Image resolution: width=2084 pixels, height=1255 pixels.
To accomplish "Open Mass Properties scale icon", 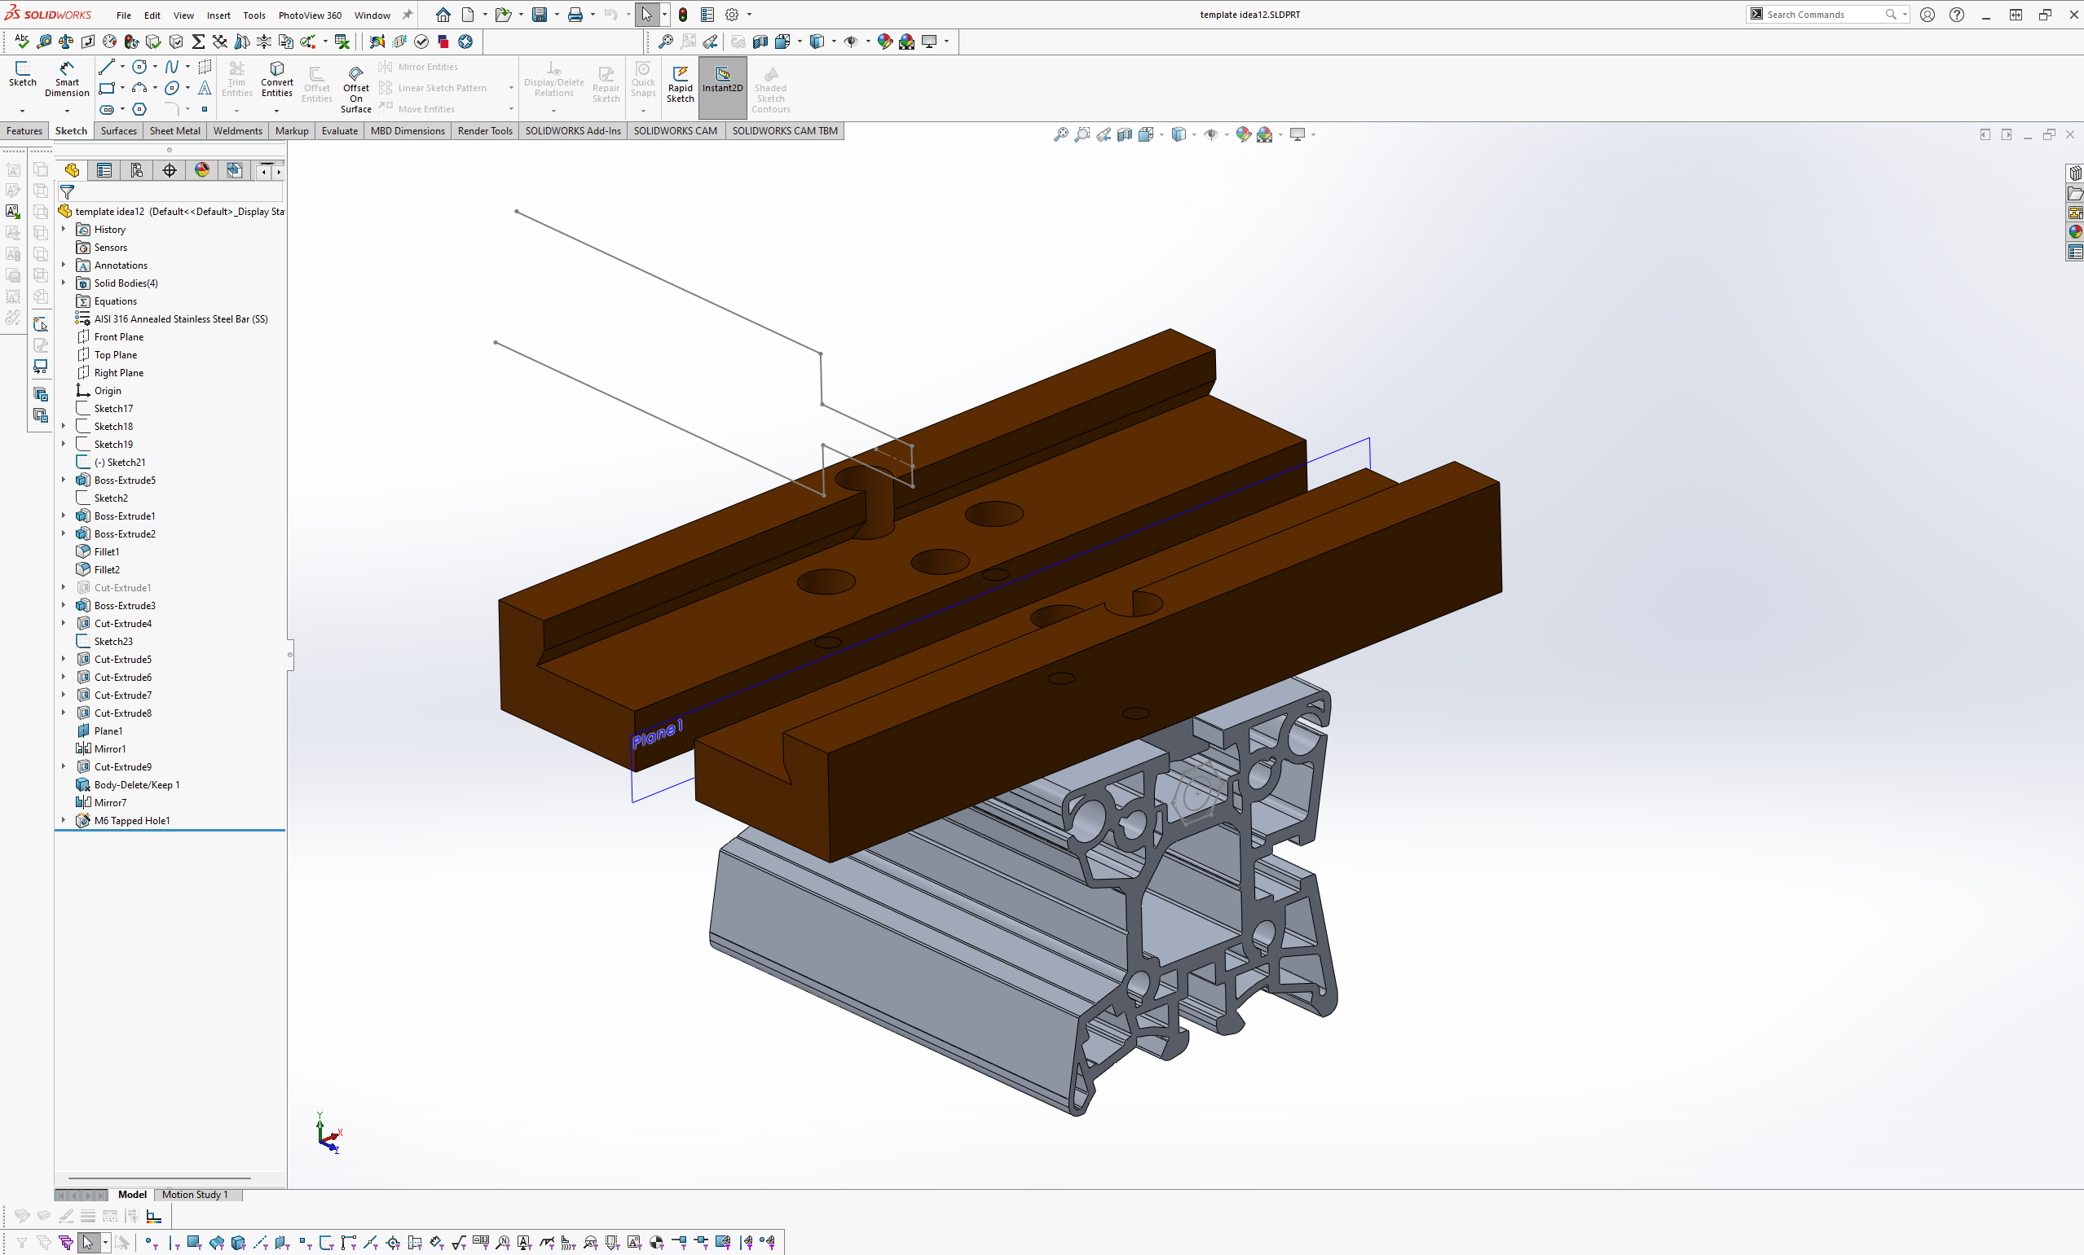I will pyautogui.click(x=66, y=42).
